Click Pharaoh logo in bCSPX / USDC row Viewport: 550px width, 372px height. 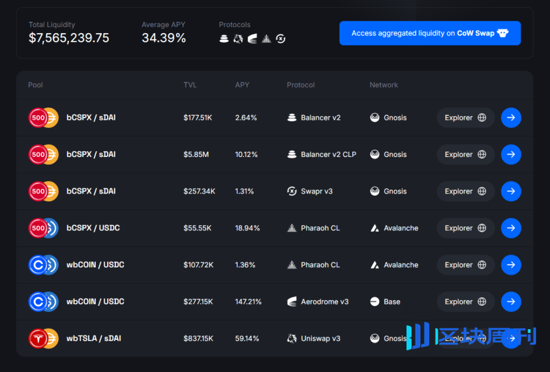tap(292, 228)
